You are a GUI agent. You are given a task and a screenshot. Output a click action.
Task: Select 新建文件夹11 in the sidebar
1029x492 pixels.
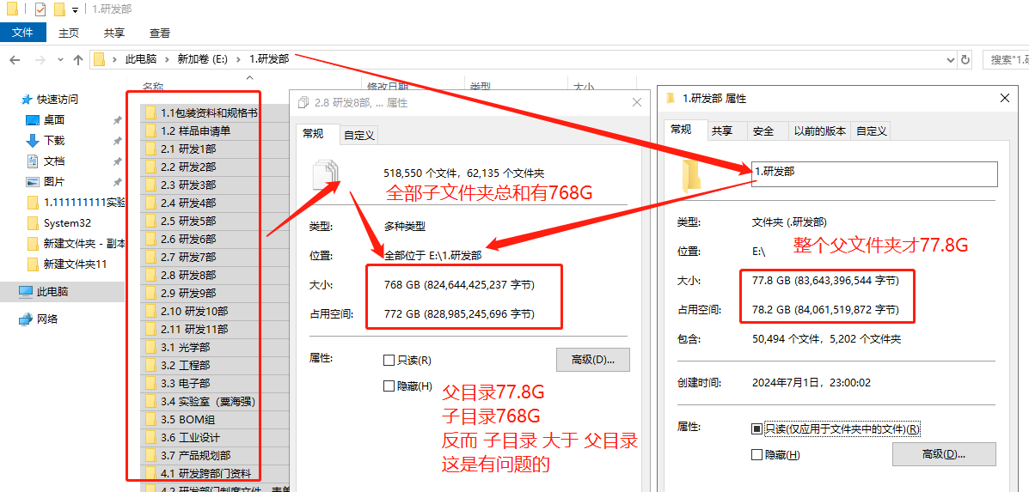point(75,264)
